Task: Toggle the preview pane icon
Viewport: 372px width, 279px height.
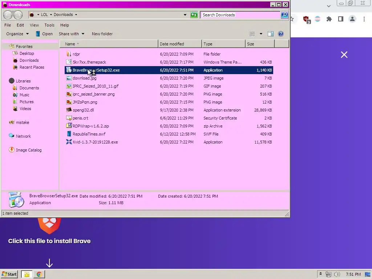Action: 270,34
